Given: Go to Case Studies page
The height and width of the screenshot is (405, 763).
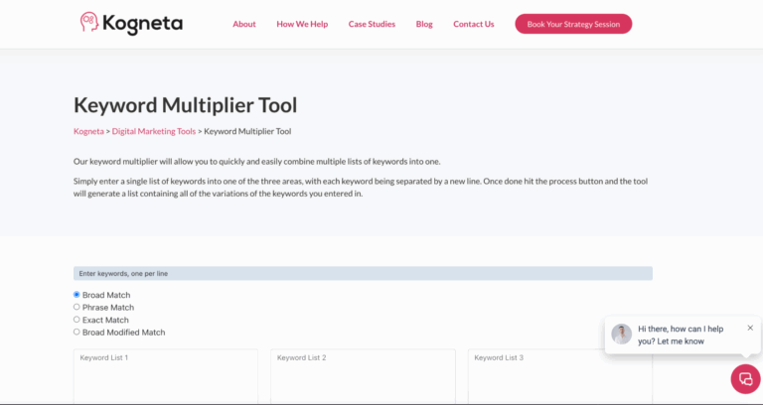Looking at the screenshot, I should [372, 24].
